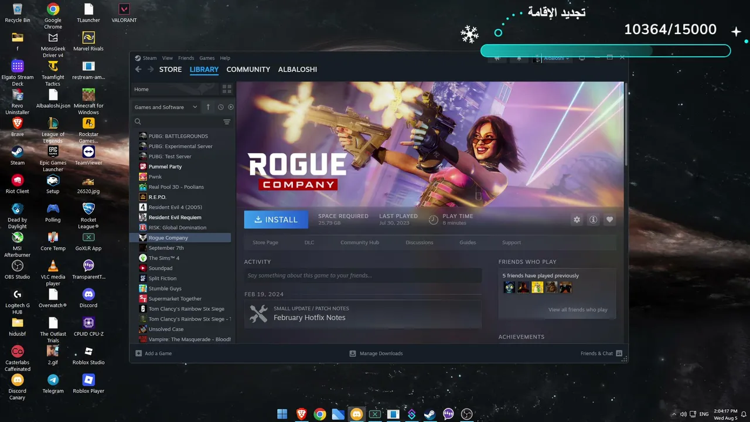Select the Recycle Bin desktop icon
This screenshot has height=422, width=750.
coord(18,13)
